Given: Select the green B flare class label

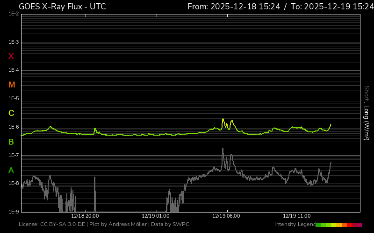Looking at the screenshot, I should tap(11, 142).
